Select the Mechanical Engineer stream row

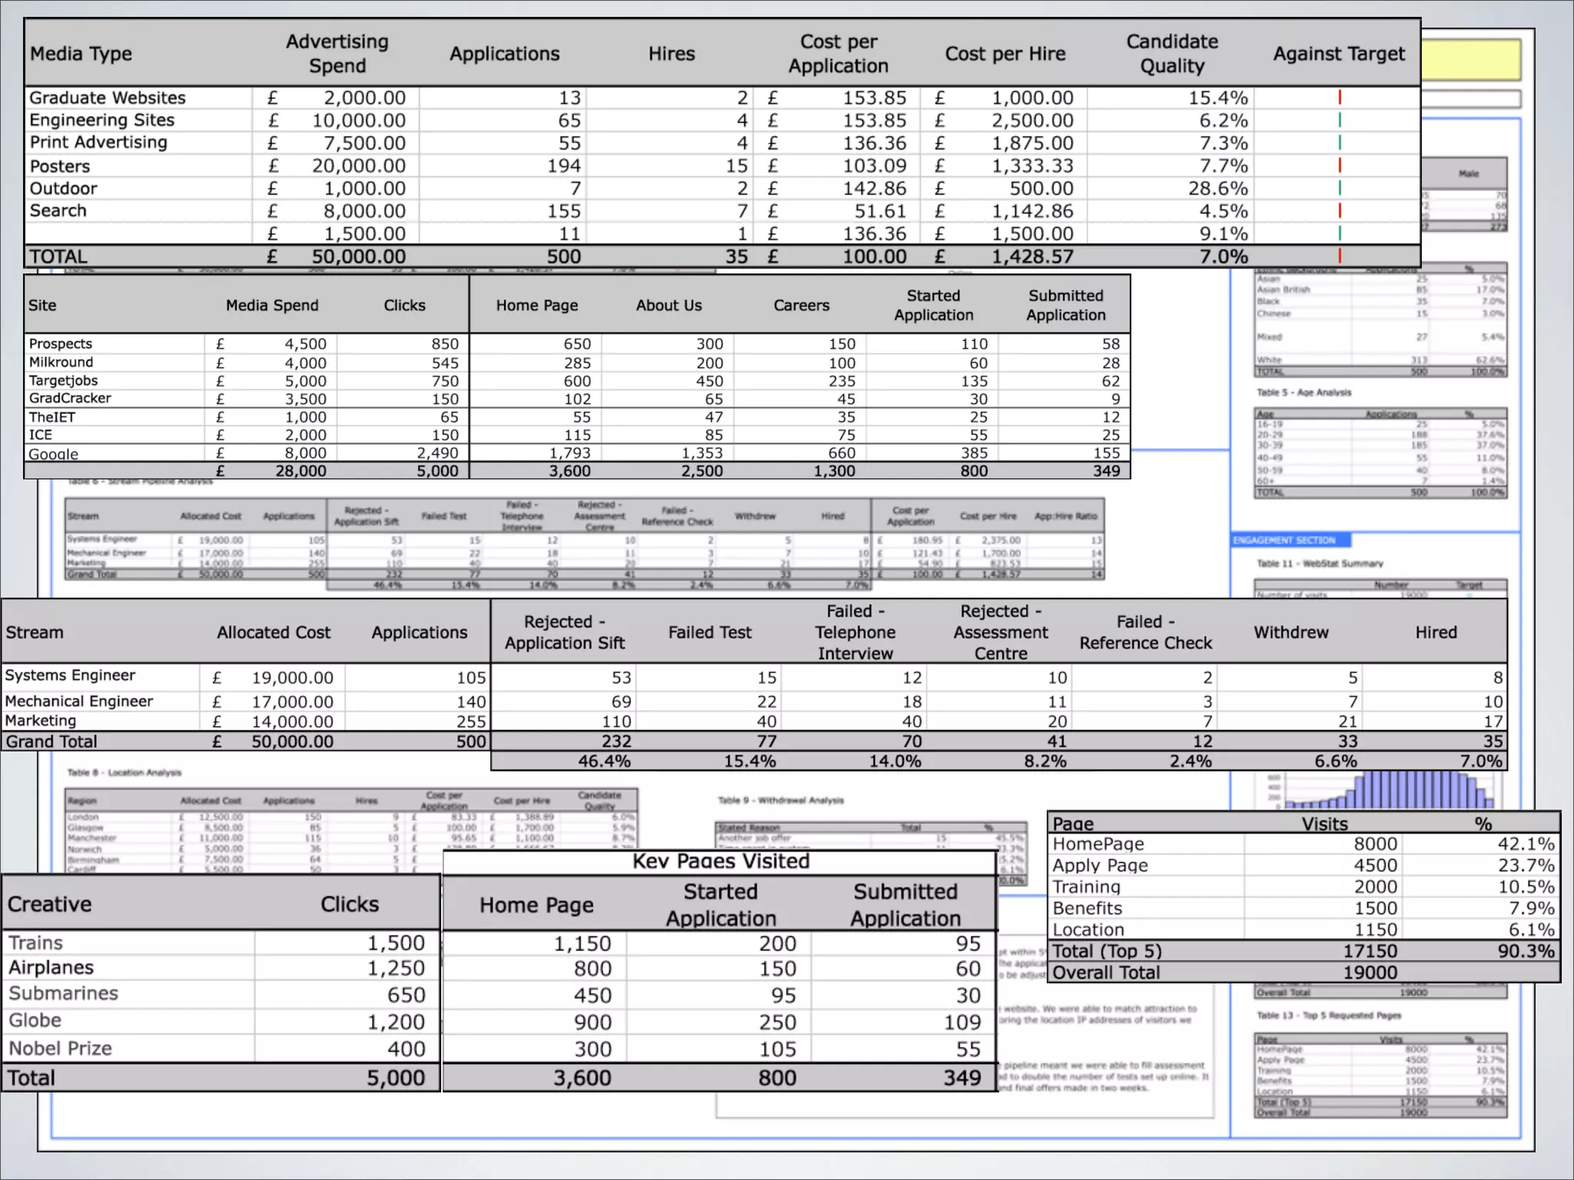[x=79, y=701]
